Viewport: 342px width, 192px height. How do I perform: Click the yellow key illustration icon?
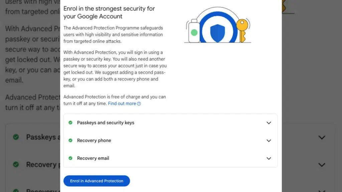[242, 29]
